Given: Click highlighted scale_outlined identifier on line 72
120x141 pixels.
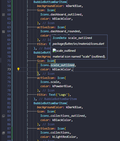Looking at the screenshot, I should pos(63,65).
